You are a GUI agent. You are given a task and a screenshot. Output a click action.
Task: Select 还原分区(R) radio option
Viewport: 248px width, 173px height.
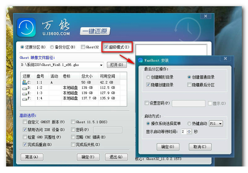click(22, 47)
